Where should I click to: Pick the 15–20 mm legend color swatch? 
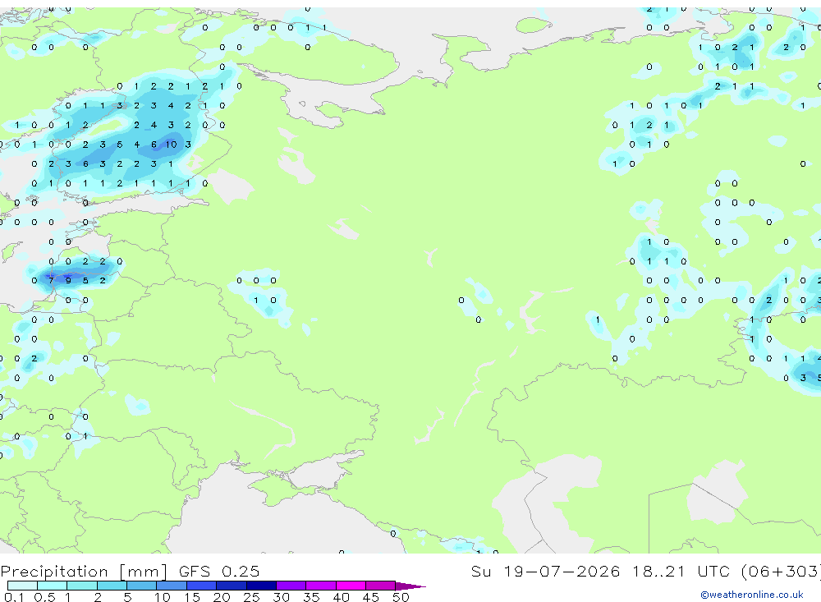(202, 586)
